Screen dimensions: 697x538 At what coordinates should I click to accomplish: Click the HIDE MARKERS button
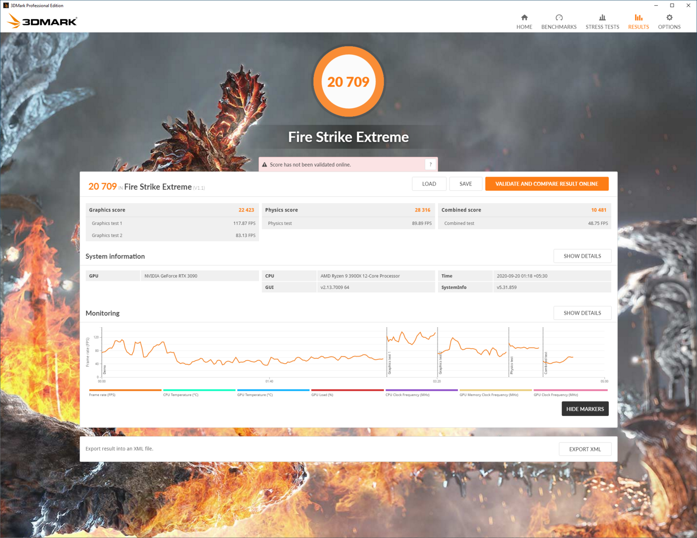pyautogui.click(x=585, y=409)
